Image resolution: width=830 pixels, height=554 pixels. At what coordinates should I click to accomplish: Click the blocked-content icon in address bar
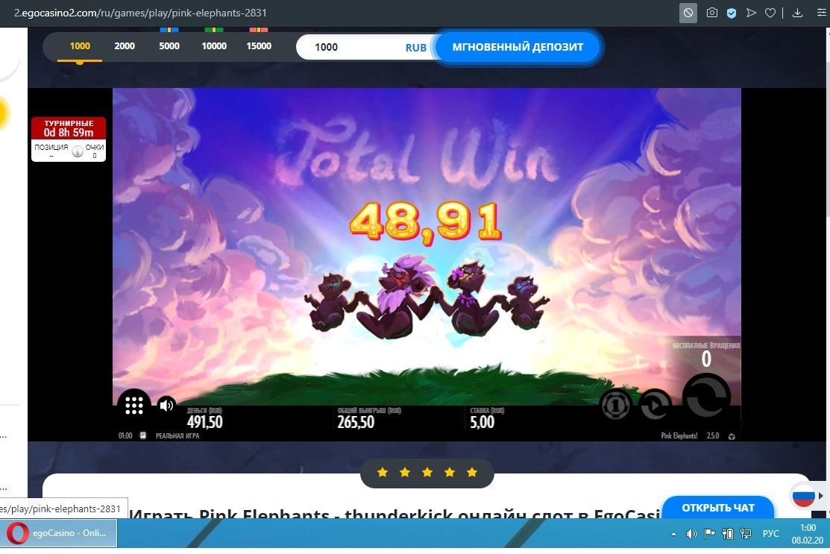pos(688,13)
